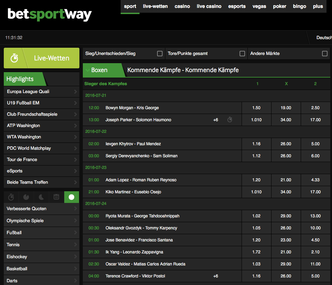Click live stopwatch icon in Joseph Parker row
This screenshot has height=285, width=332.
point(230,120)
